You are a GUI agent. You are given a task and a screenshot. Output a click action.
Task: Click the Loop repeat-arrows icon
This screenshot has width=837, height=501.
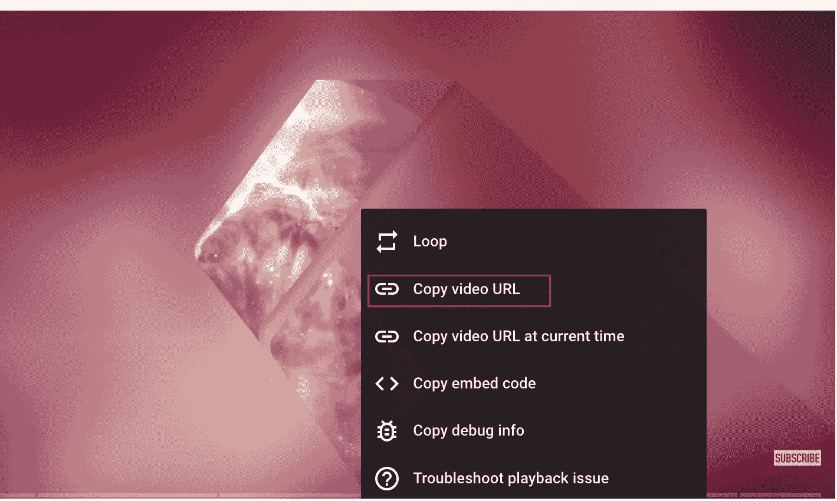(387, 242)
